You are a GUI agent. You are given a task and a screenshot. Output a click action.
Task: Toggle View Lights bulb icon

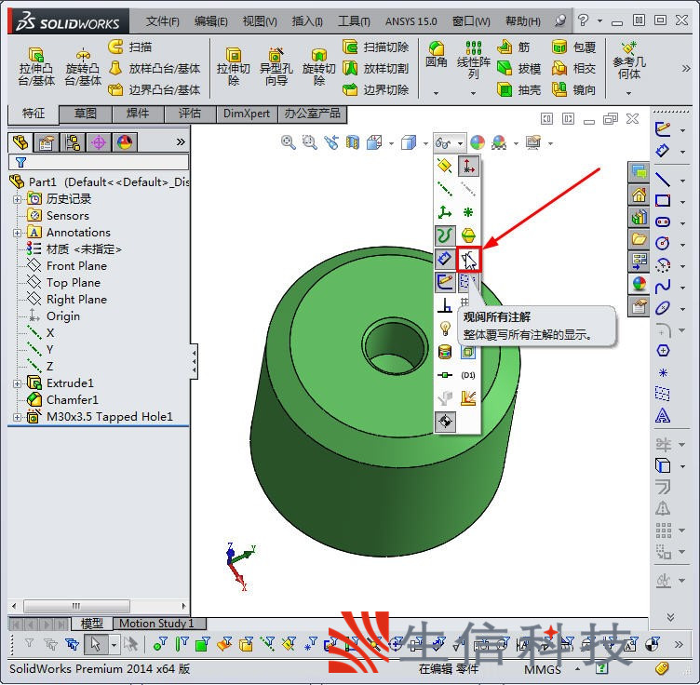(x=445, y=329)
